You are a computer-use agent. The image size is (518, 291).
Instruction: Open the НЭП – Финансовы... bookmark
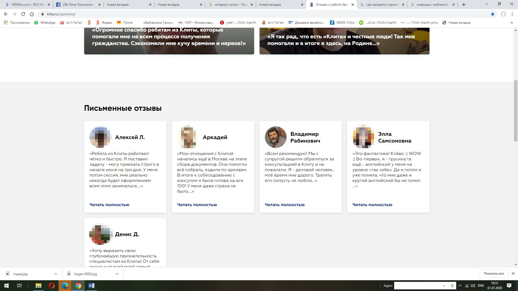click(196, 23)
